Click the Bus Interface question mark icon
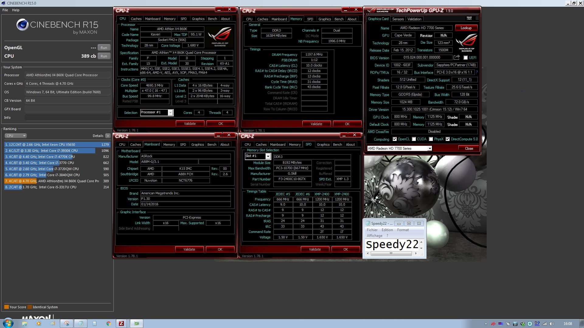584x328 pixels. 477,72
